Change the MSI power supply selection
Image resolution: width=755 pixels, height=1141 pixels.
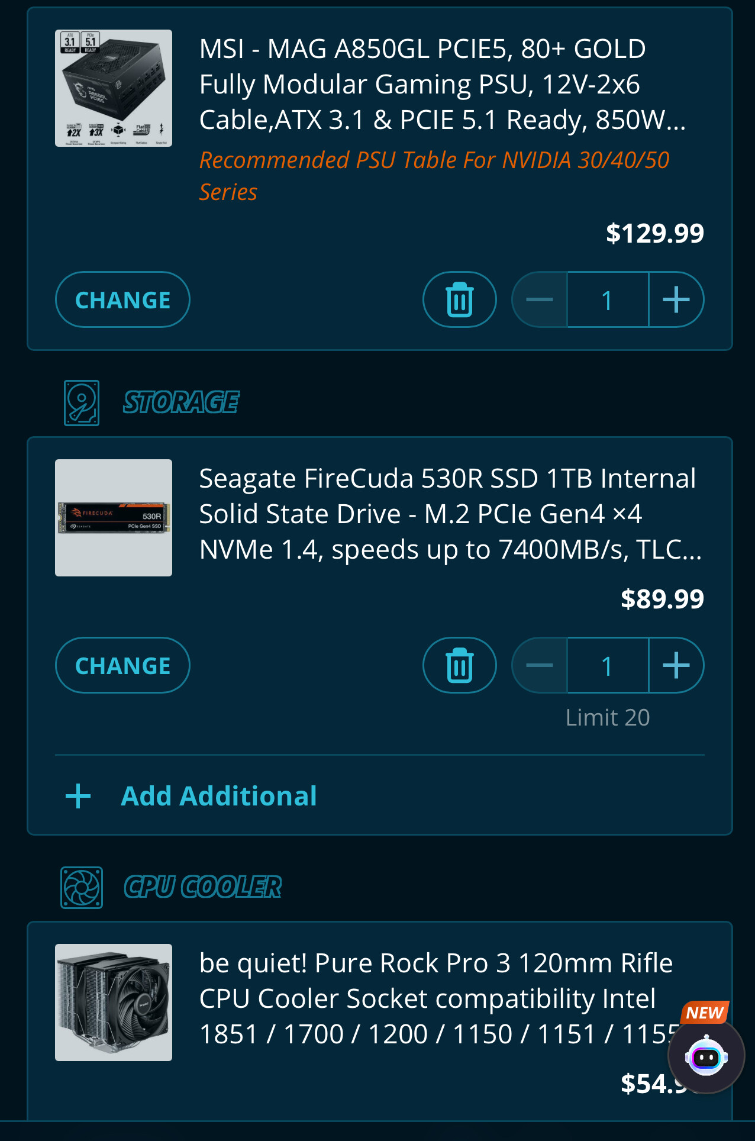pos(122,299)
